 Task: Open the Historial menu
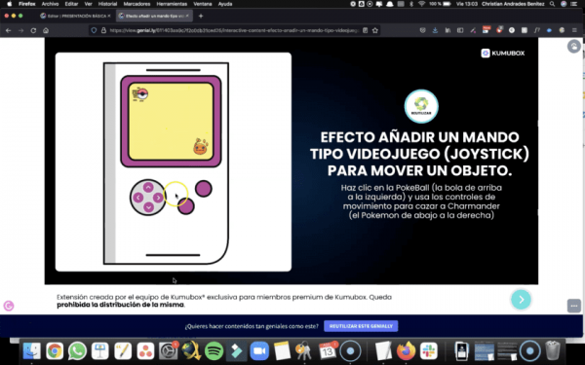pos(107,4)
